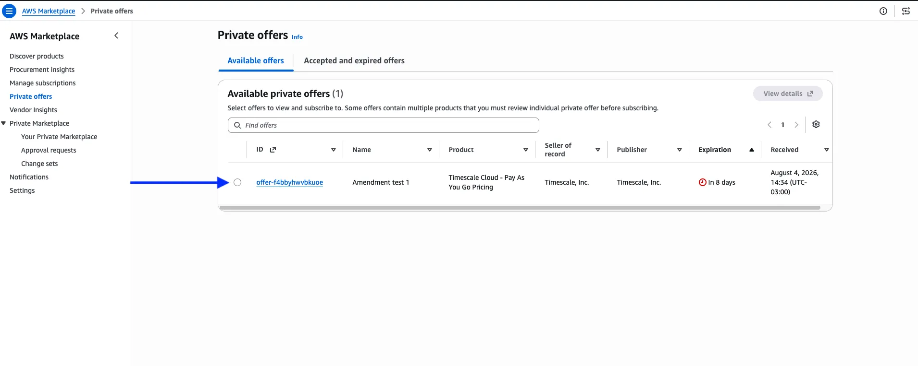Click the Amendment test 1 name cell

point(381,182)
